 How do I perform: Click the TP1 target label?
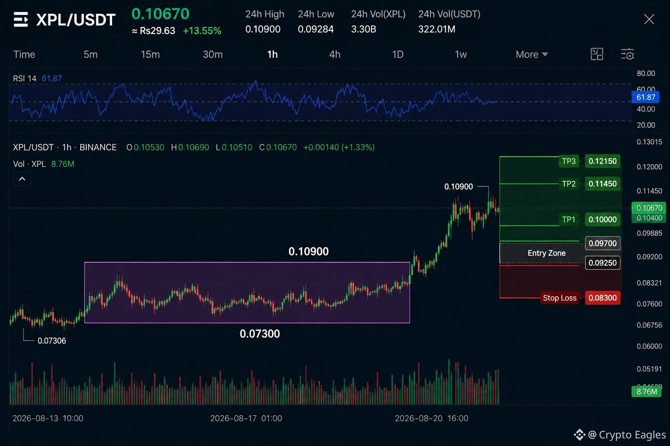tap(569, 220)
